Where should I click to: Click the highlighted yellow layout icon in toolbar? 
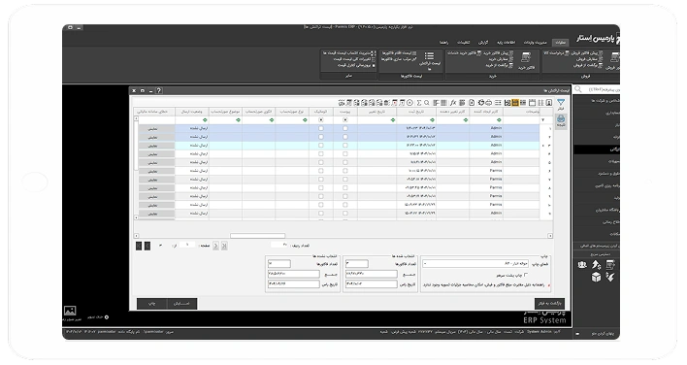[515, 103]
